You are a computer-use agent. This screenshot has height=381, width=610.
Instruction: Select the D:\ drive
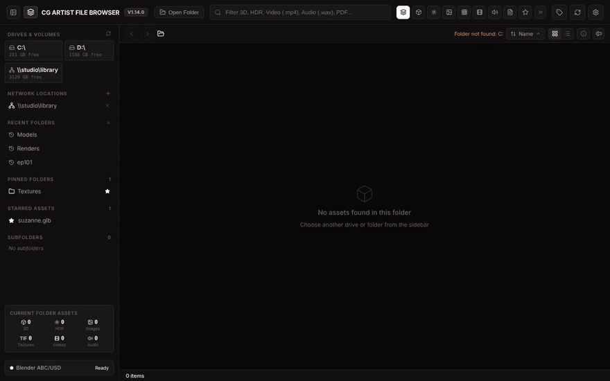[x=89, y=51]
